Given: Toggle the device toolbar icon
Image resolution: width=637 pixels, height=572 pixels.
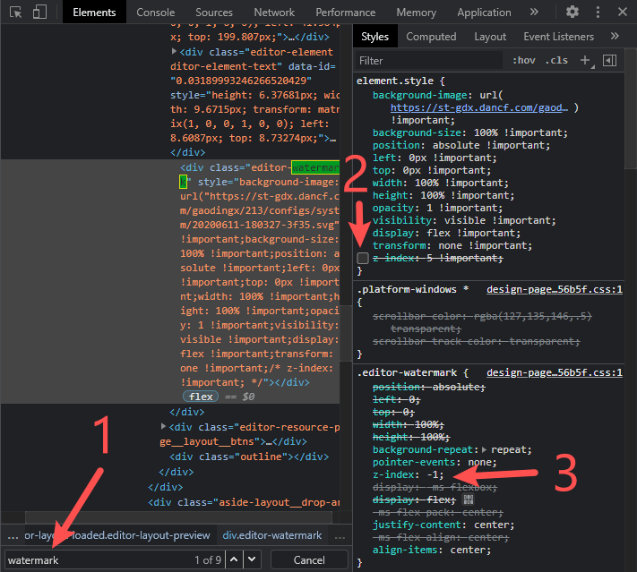Looking at the screenshot, I should 39,13.
